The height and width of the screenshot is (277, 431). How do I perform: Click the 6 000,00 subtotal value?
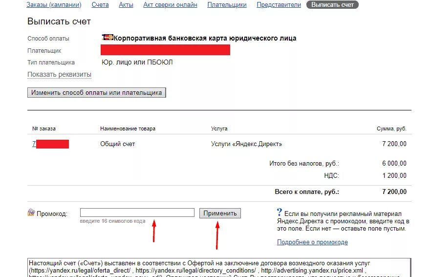pos(394,164)
